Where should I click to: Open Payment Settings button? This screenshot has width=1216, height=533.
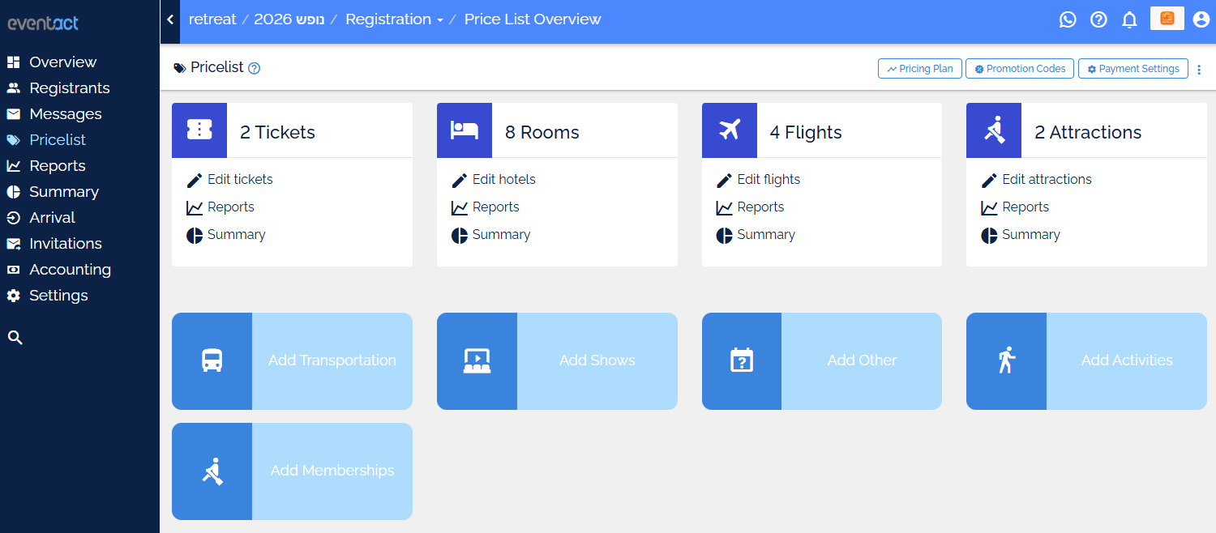(1133, 69)
